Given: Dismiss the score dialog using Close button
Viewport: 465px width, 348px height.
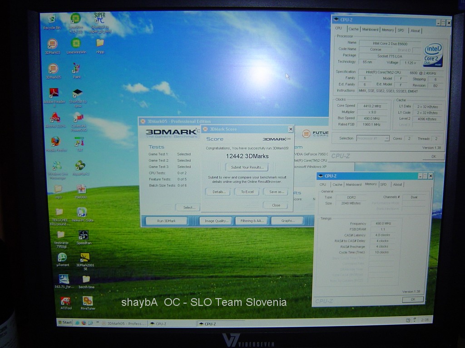Looking at the screenshot, I should [276, 205].
